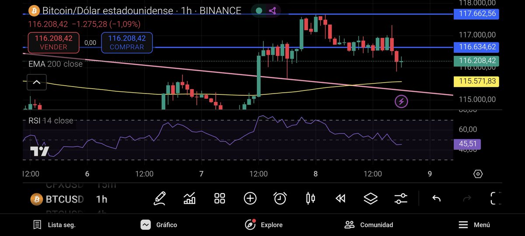Tap the Bitcoin/Dólar estadounidense chart title

pos(108,11)
